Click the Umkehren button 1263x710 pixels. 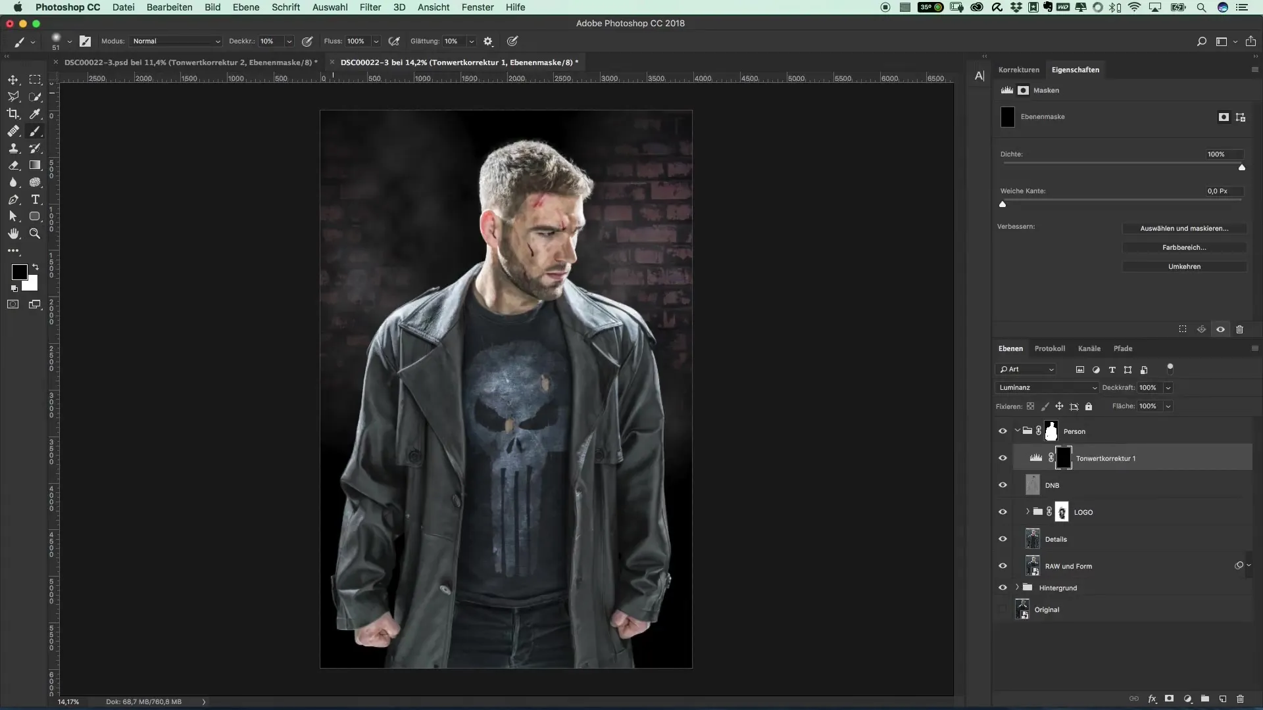tap(1184, 267)
